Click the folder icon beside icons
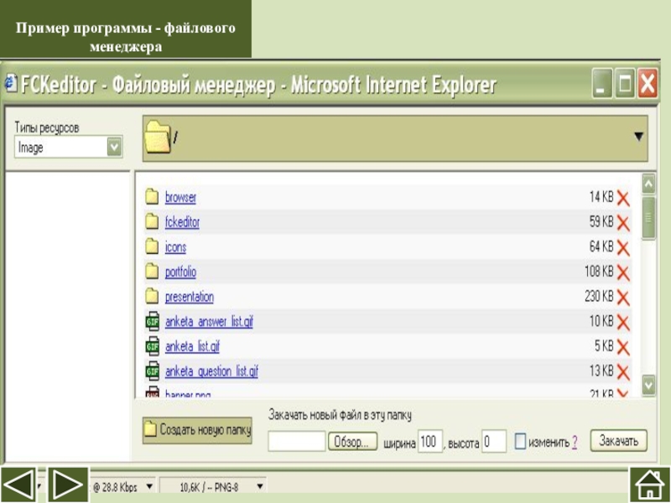The image size is (671, 503). tap(152, 246)
